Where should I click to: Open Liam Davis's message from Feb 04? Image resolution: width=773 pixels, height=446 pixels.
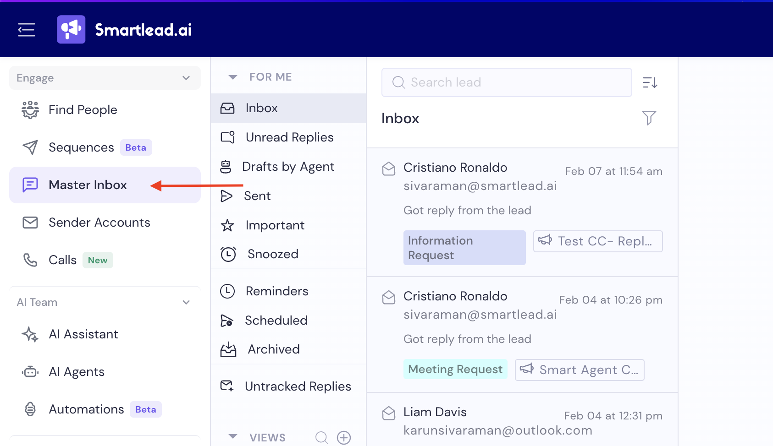[522, 420]
